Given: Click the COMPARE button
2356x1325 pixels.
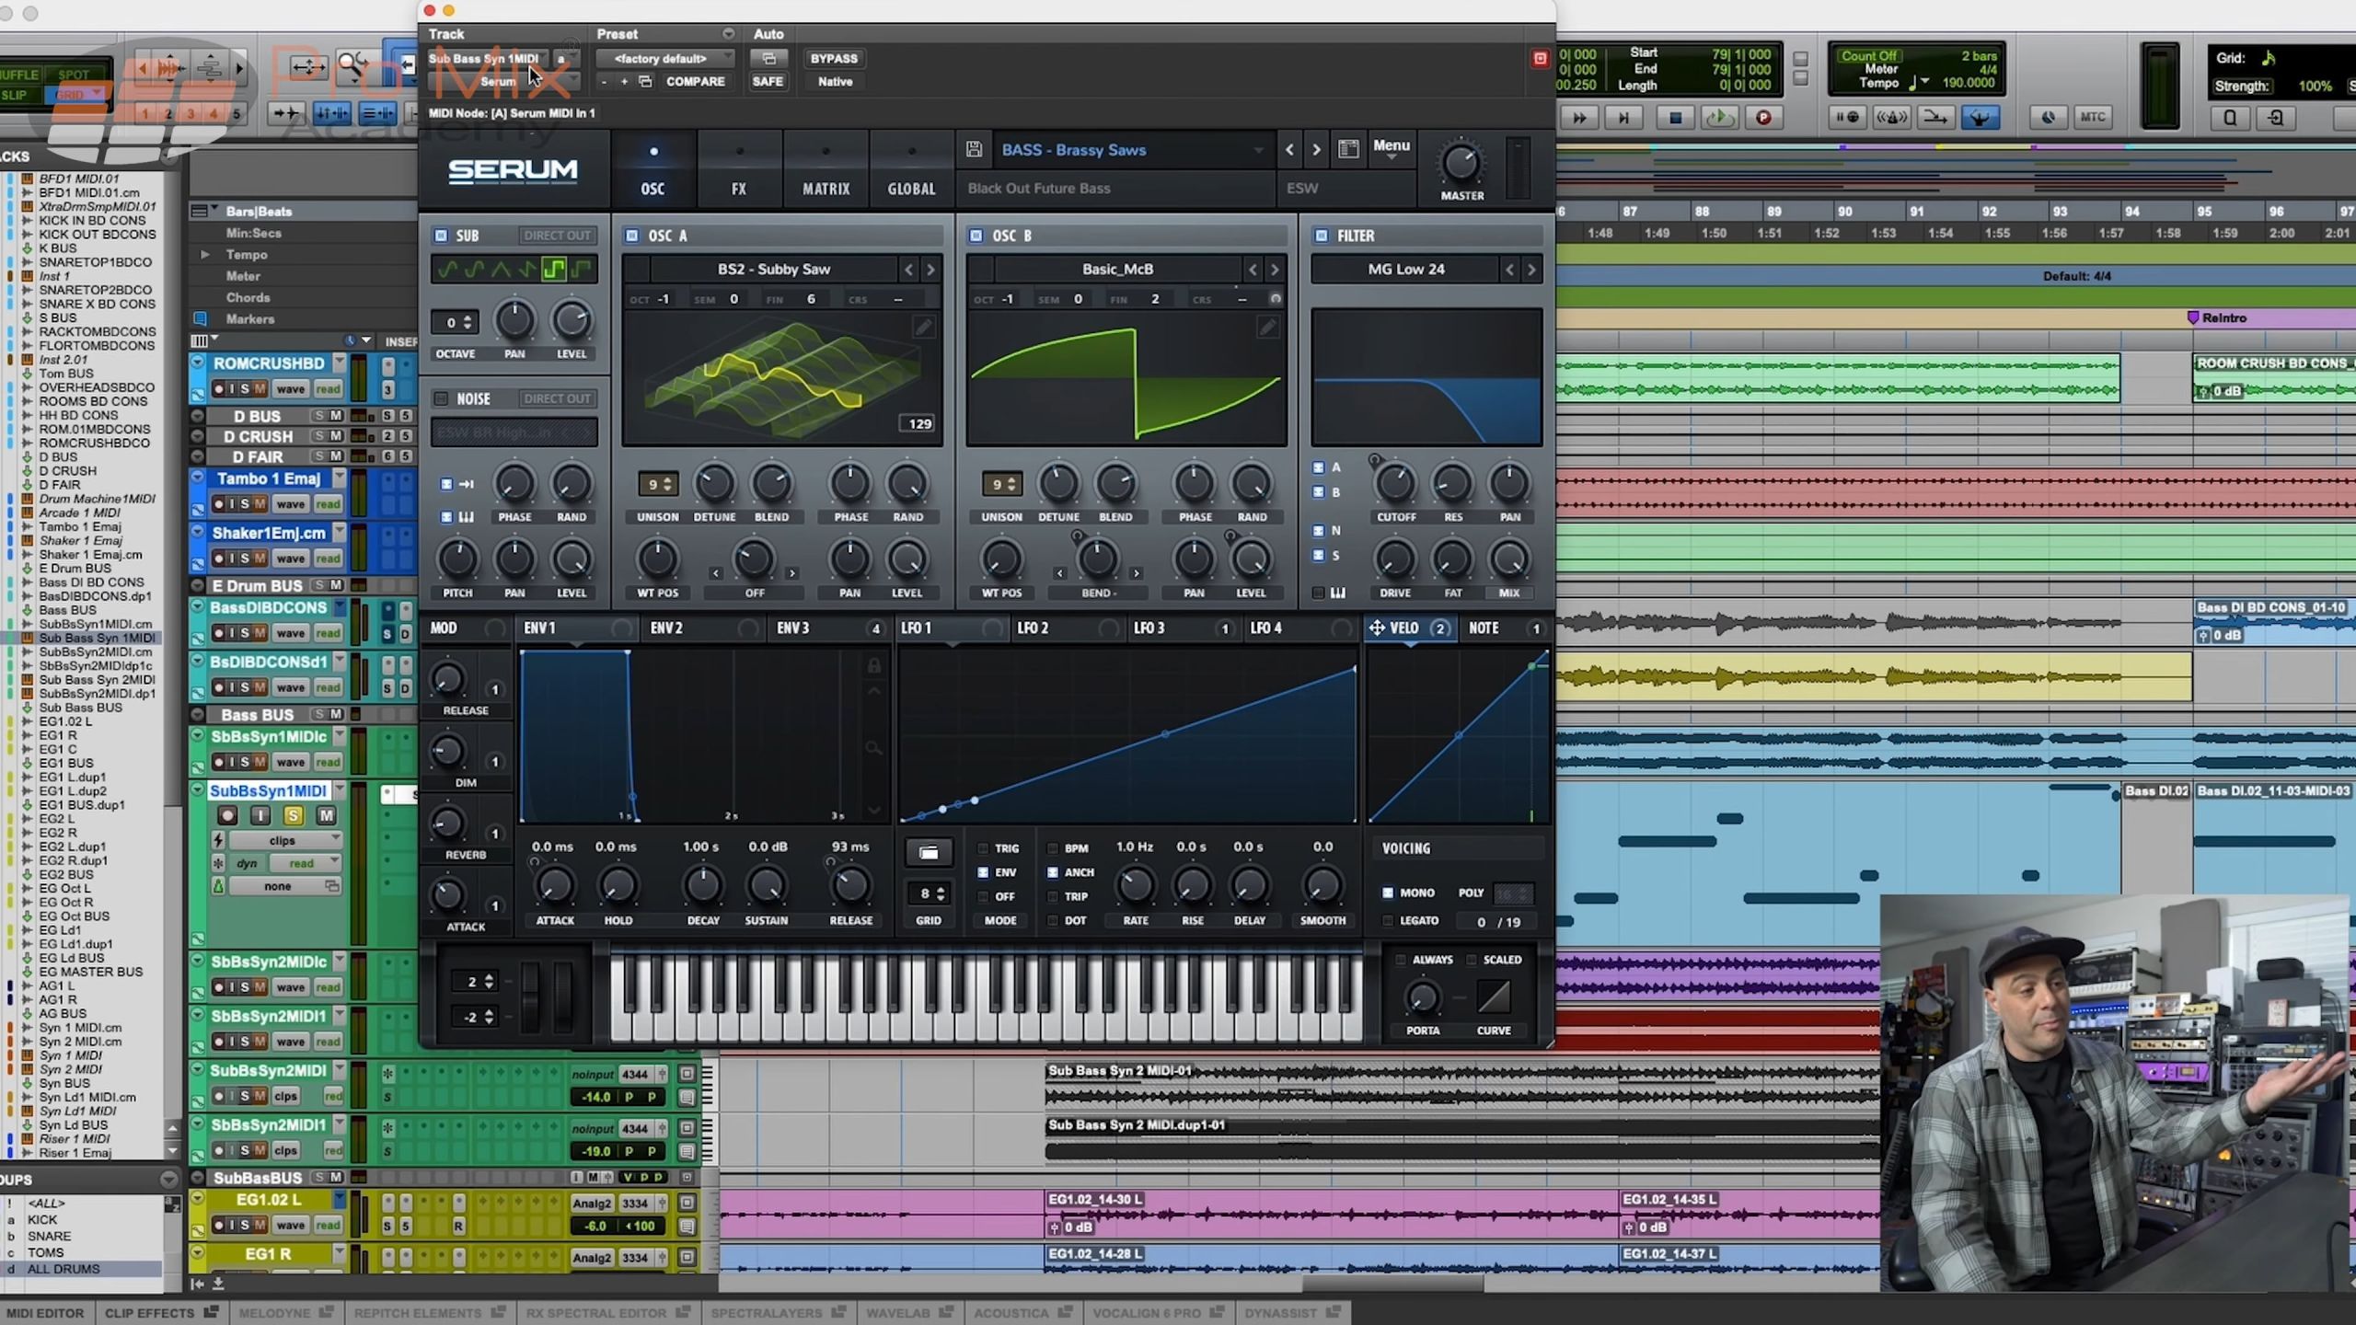Looking at the screenshot, I should 695,82.
